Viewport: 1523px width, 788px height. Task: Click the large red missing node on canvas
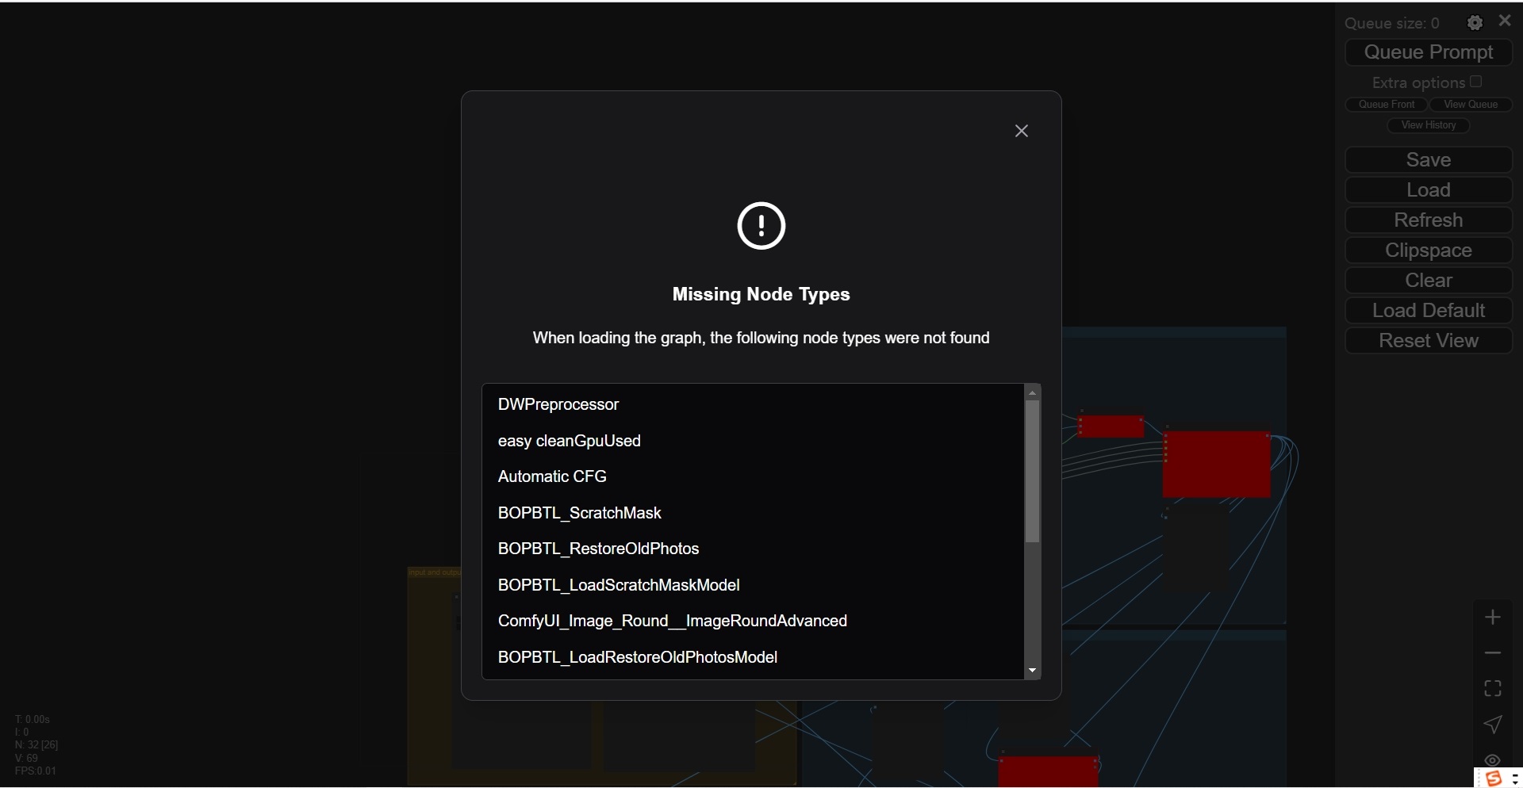(1217, 465)
